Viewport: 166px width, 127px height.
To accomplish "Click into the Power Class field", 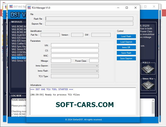I will point(94,61).
